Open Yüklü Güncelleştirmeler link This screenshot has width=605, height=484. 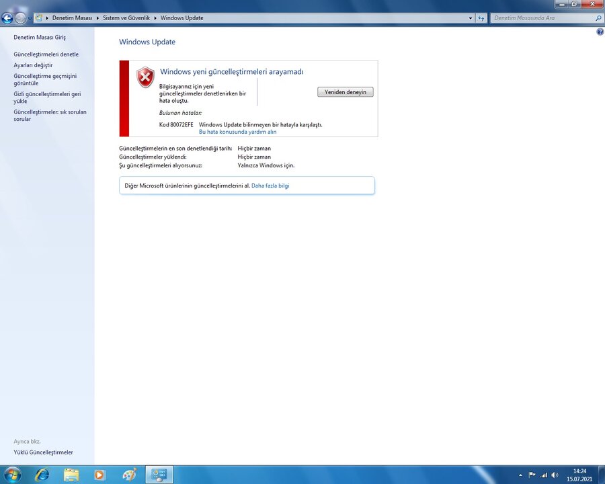(43, 452)
